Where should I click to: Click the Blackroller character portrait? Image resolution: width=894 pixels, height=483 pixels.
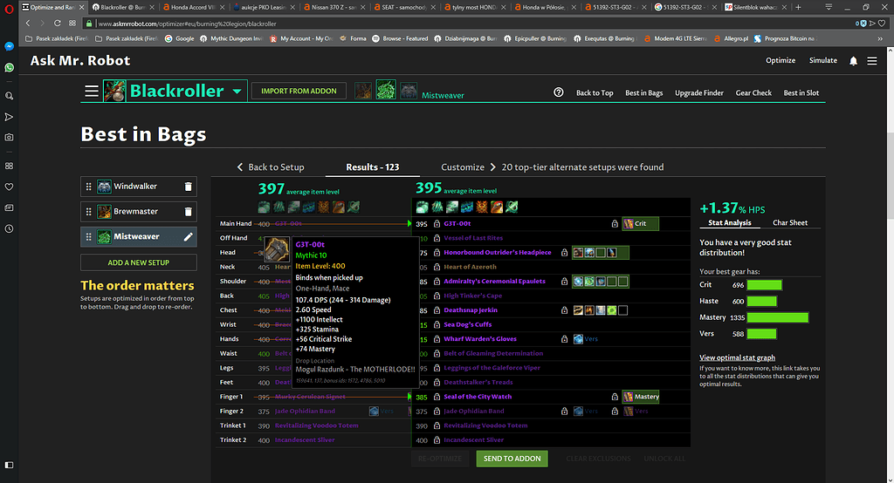point(114,92)
